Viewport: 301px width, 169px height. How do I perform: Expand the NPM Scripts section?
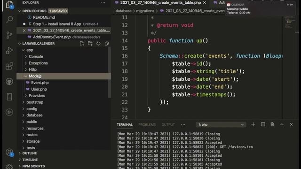click(x=19, y=166)
